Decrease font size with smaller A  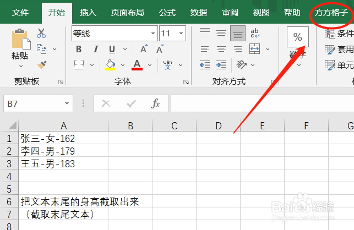pyautogui.click(x=160, y=49)
